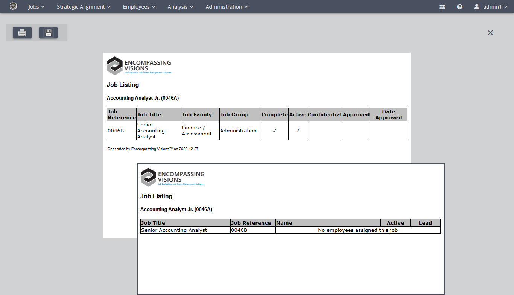The width and height of the screenshot is (514, 295).
Task: Click the 'Job Reference' header in the upper table
Action: (122, 114)
